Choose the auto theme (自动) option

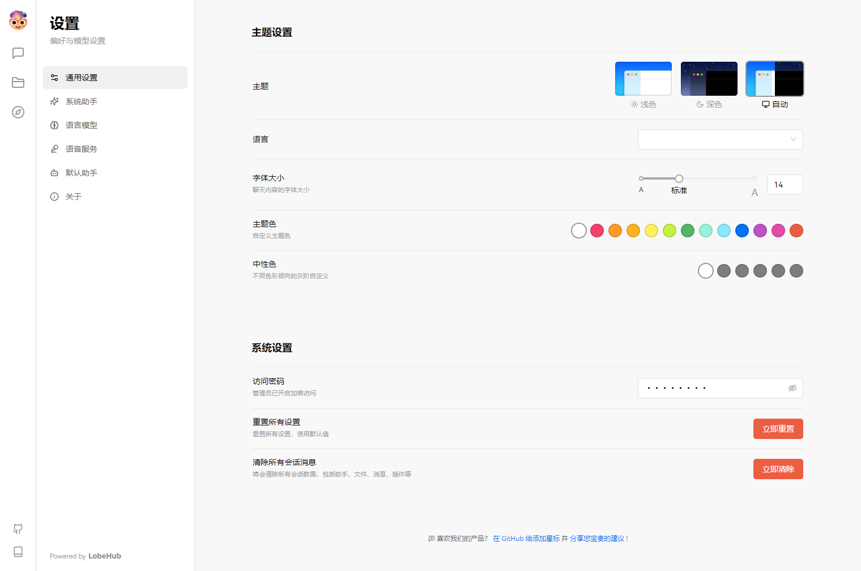tap(774, 79)
